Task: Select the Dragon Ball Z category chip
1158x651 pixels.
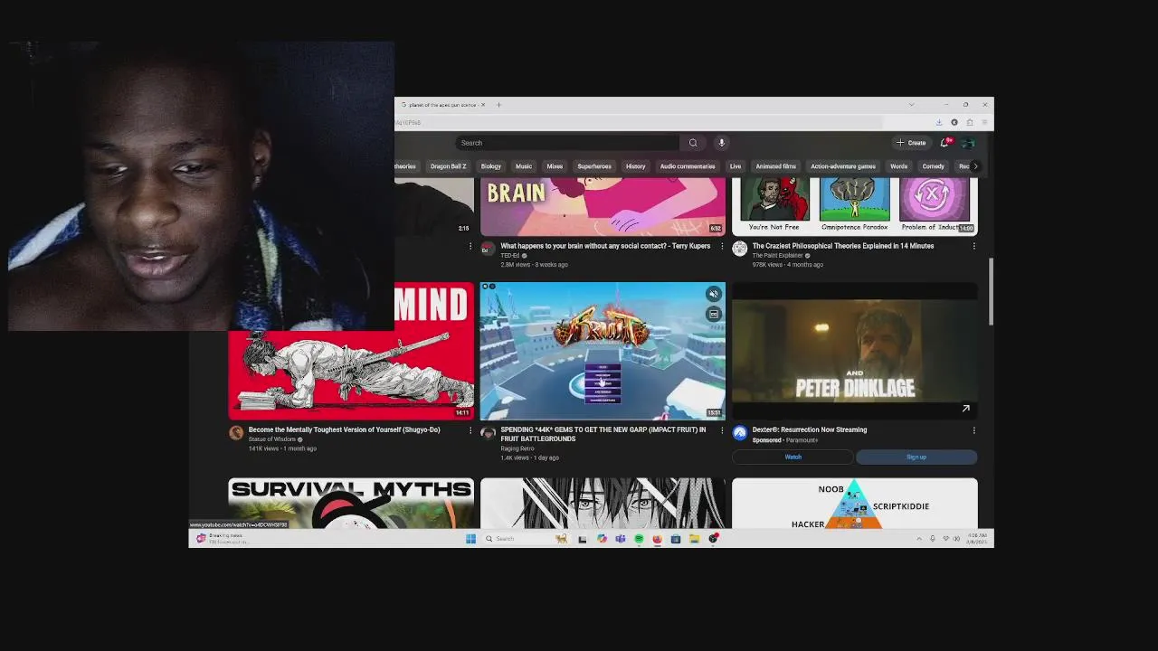Action: pyautogui.click(x=448, y=166)
